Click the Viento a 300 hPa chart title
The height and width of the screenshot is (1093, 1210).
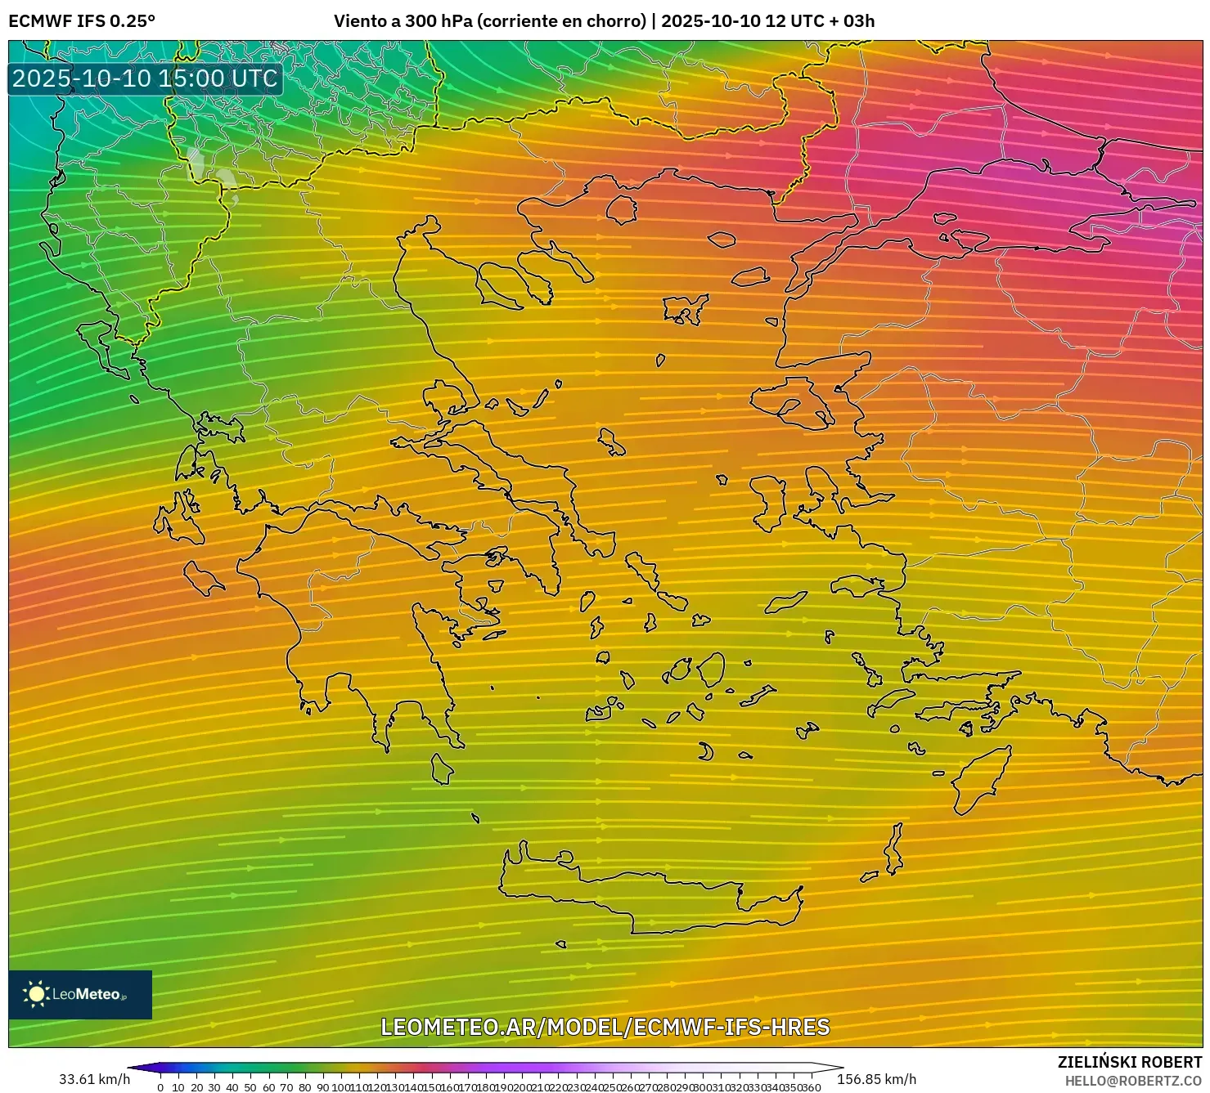click(x=604, y=21)
